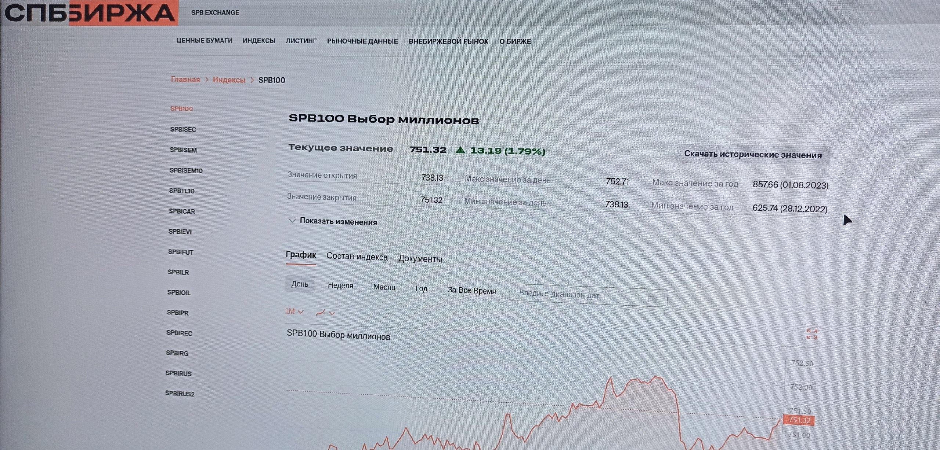Viewport: 940px width, 450px height.
Task: Select SPBIREC index in sidebar
Action: (179, 333)
